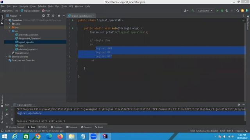
Task: Open IDE updates orange icon
Action: [242, 10]
